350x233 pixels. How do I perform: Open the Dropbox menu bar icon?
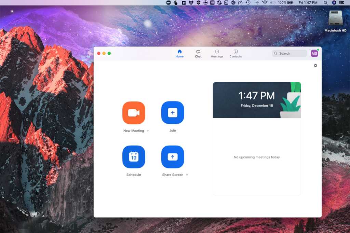(x=191, y=3)
